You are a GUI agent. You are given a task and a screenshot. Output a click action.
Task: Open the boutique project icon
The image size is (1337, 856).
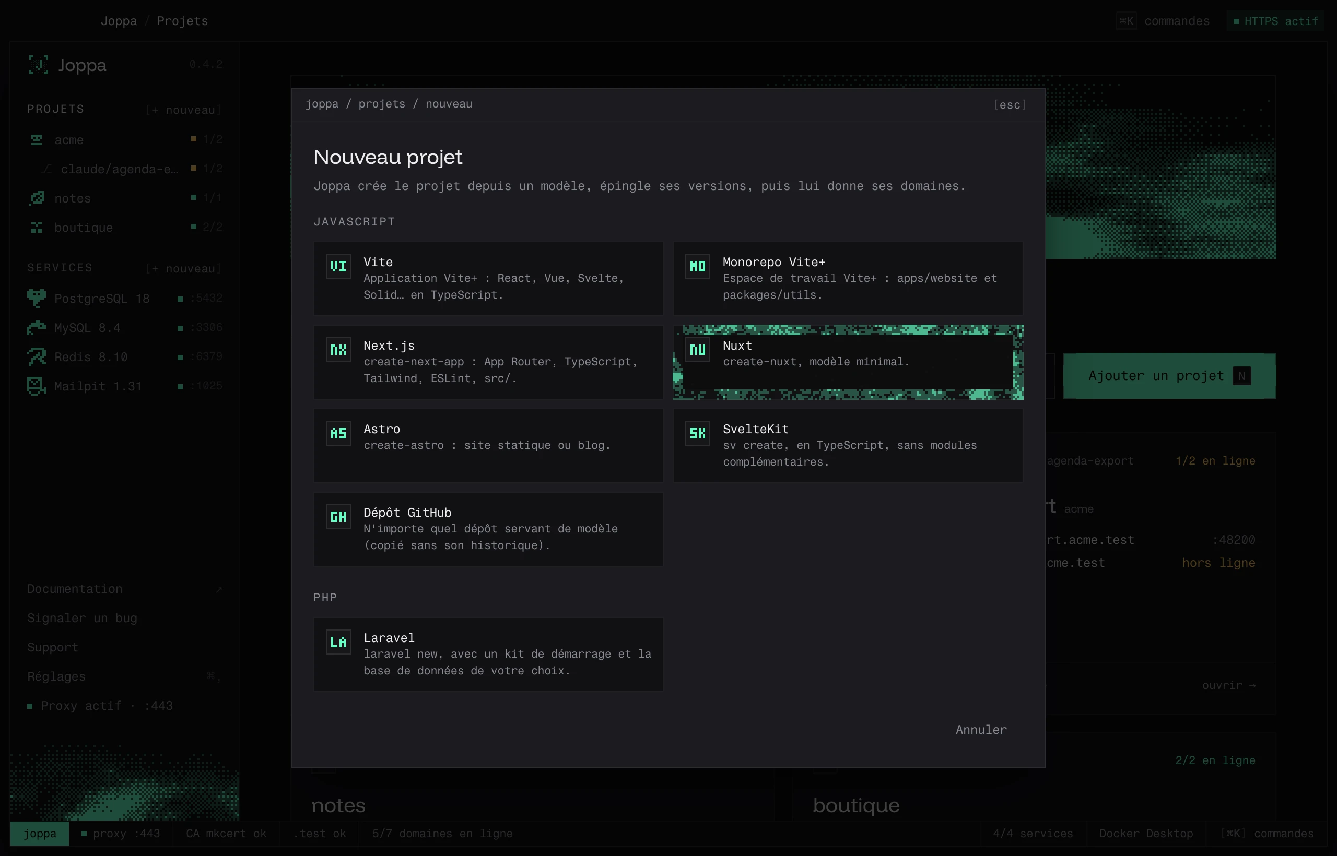tap(37, 228)
